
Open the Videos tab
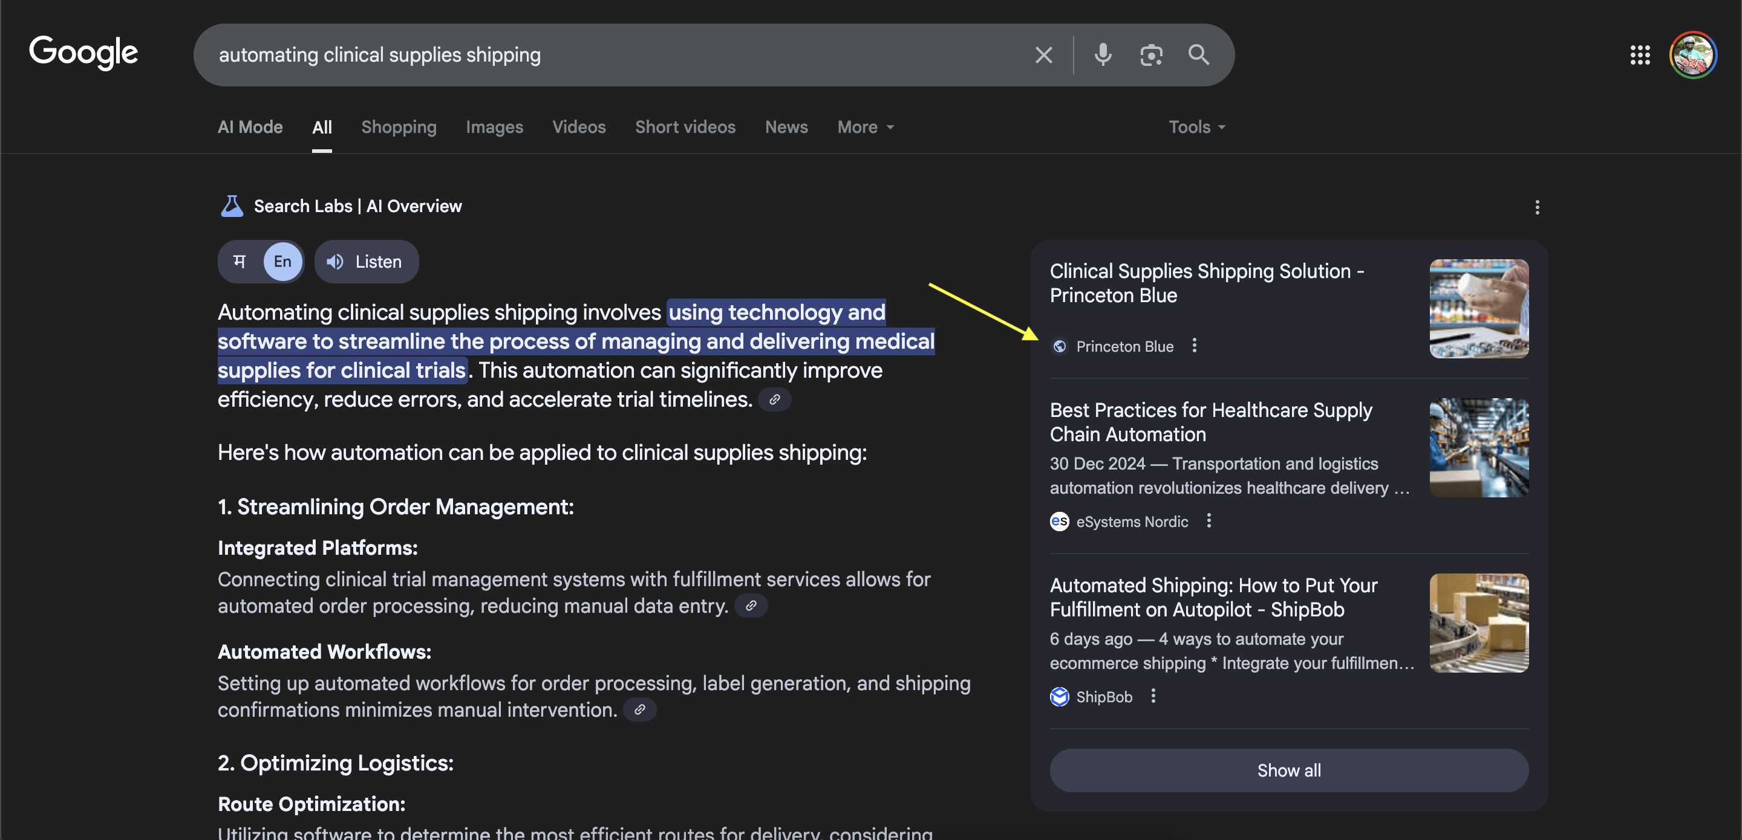point(579,127)
